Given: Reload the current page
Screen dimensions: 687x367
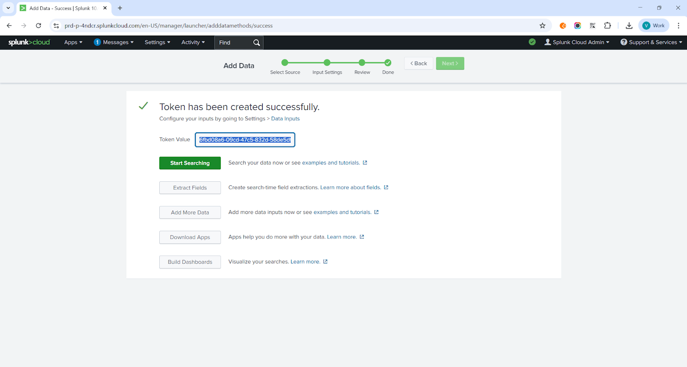Looking at the screenshot, I should coord(39,25).
